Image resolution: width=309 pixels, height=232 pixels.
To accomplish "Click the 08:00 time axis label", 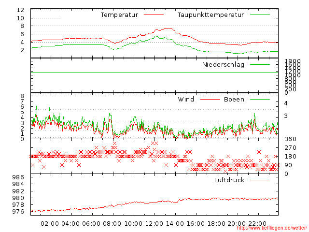I will [112, 224].
